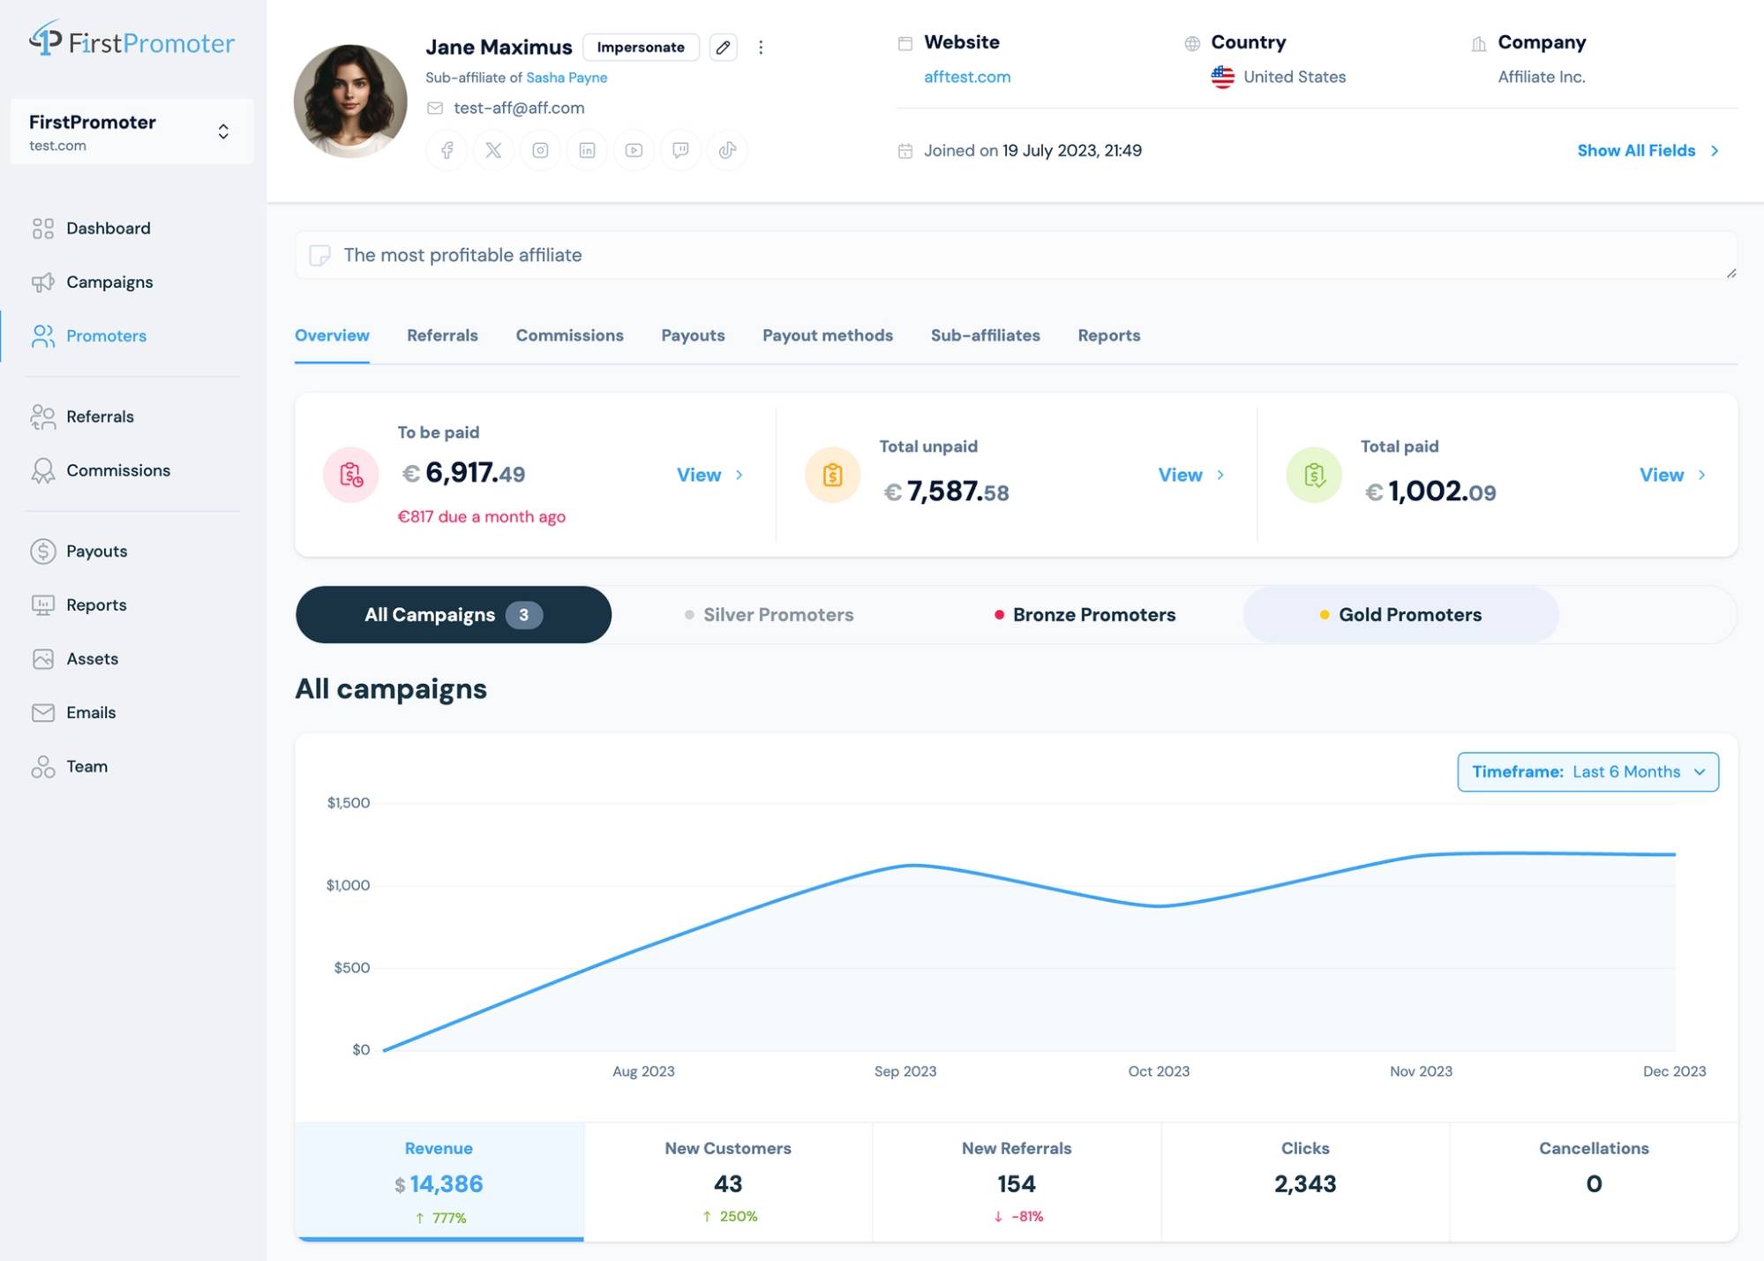Expand the FirstPromoter workspace switcher
This screenshot has height=1261, width=1764.
coord(221,131)
